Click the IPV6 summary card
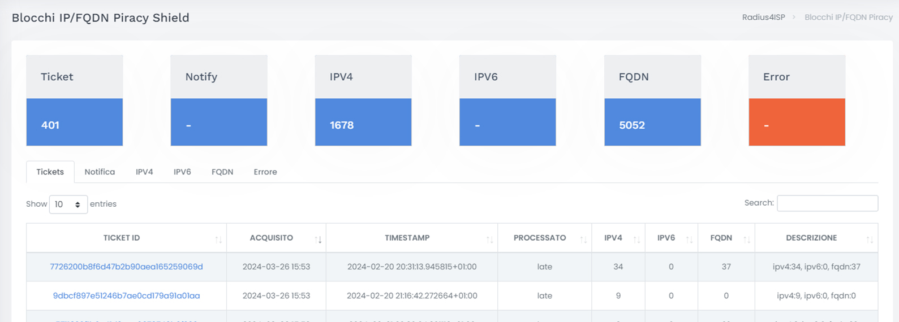The width and height of the screenshot is (899, 322). pyautogui.click(x=507, y=101)
